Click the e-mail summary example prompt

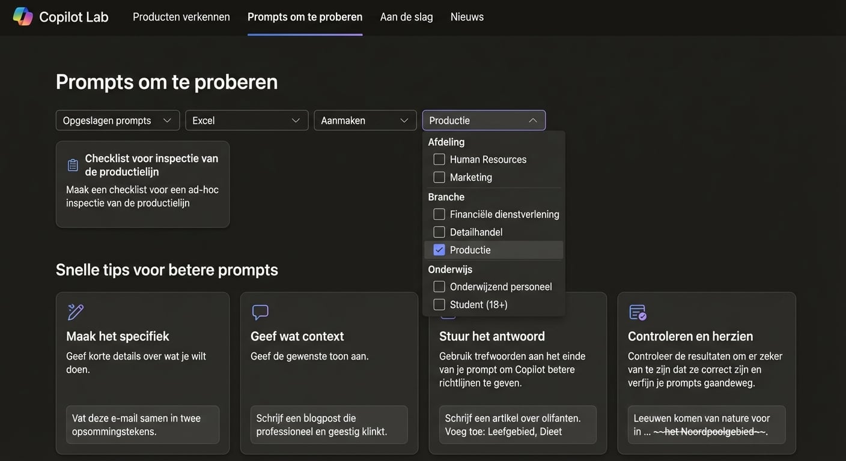142,424
